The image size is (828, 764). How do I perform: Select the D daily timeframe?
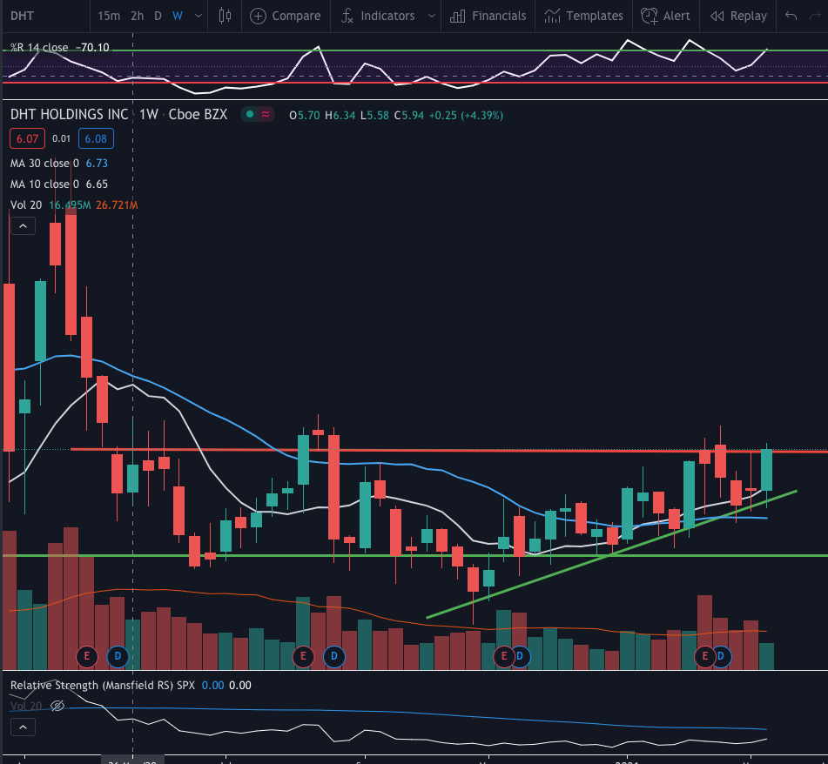pos(158,16)
